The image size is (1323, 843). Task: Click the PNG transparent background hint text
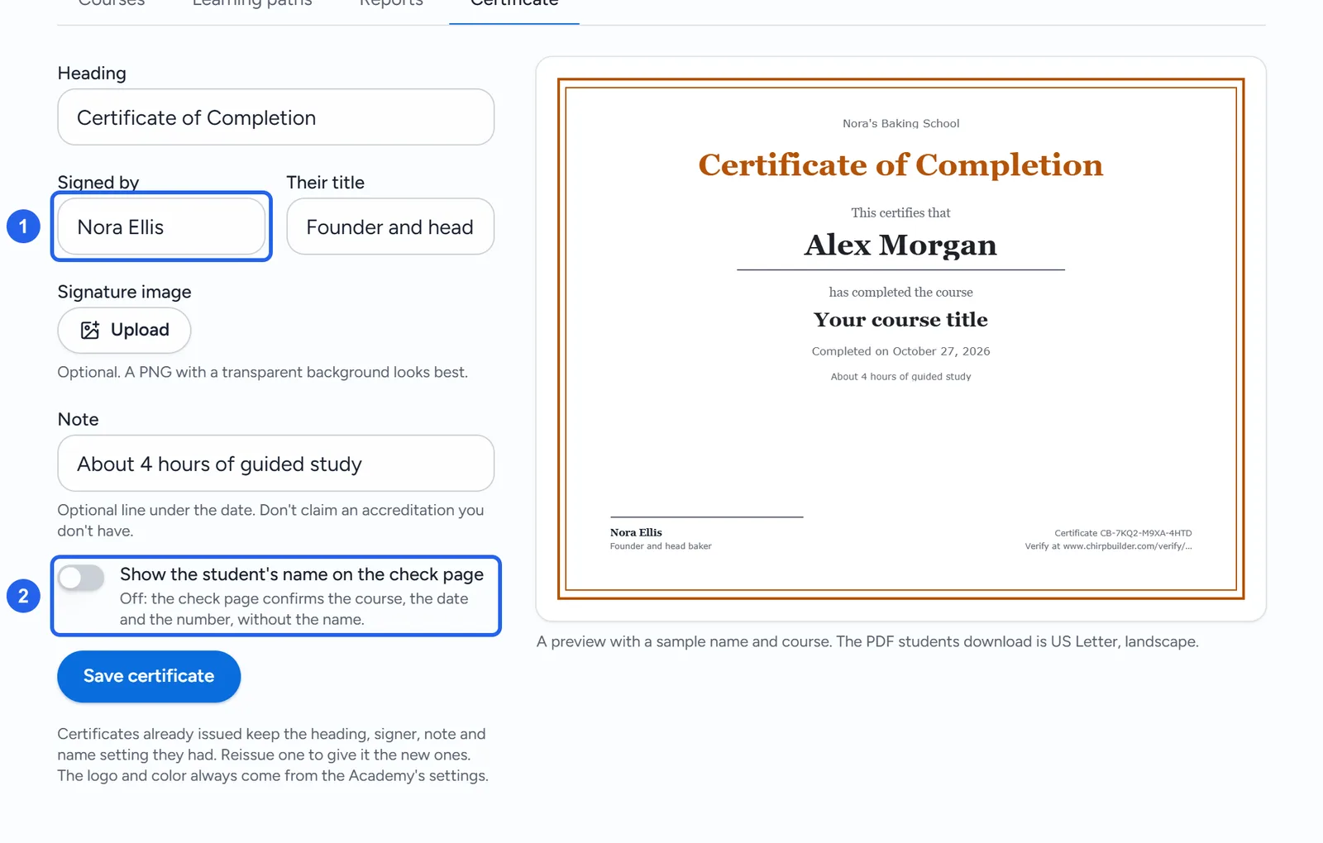coord(262,372)
